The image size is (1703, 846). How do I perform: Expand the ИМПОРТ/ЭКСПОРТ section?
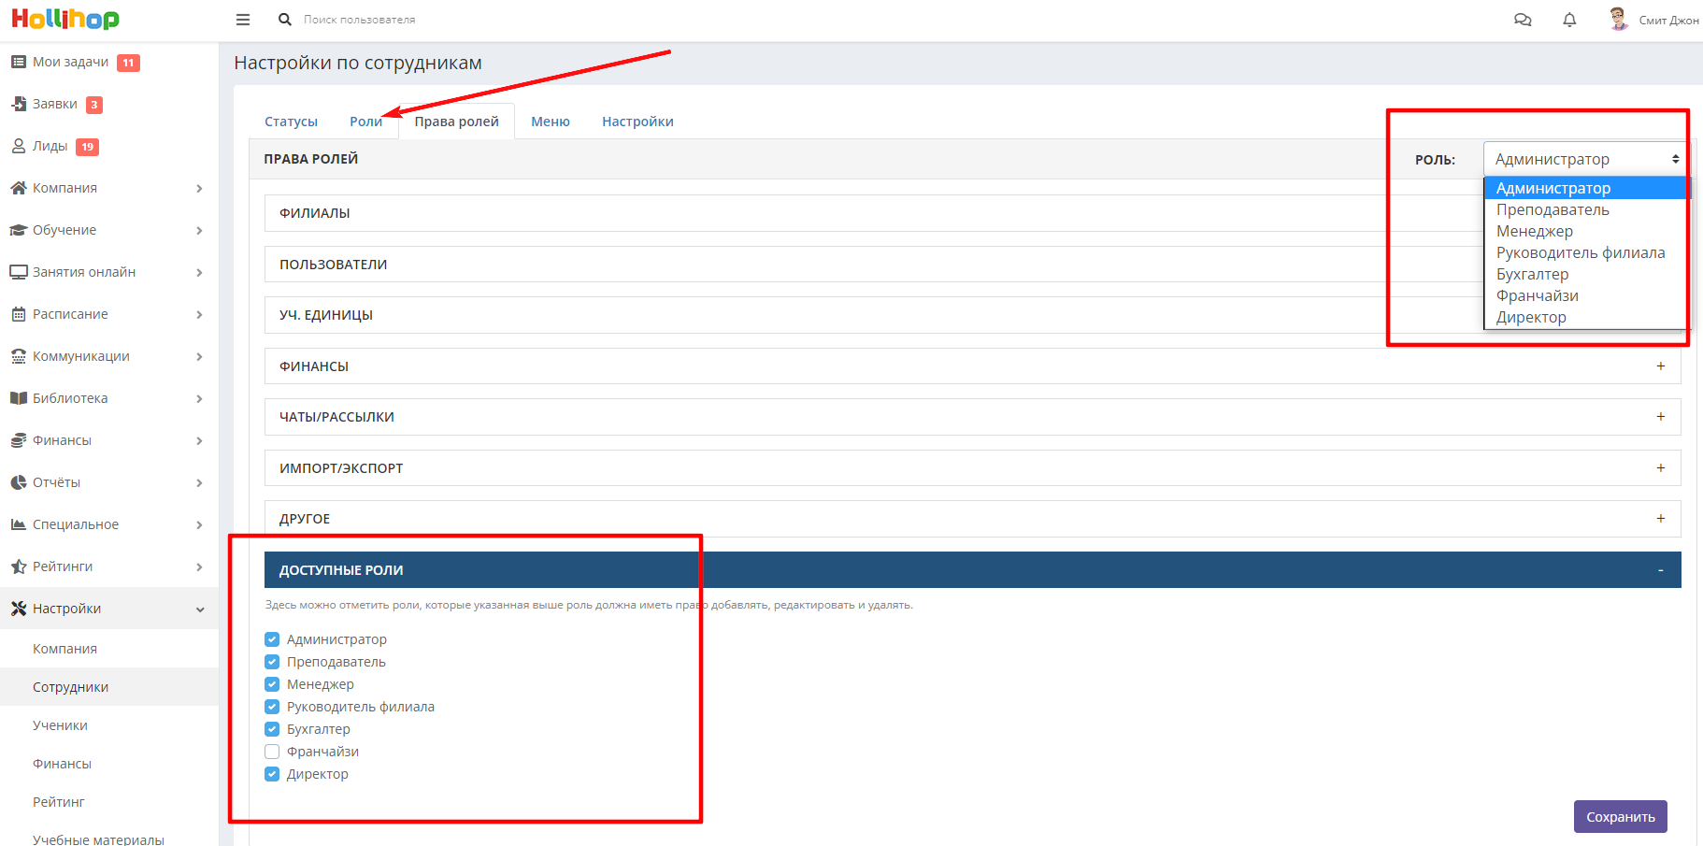pyautogui.click(x=972, y=468)
